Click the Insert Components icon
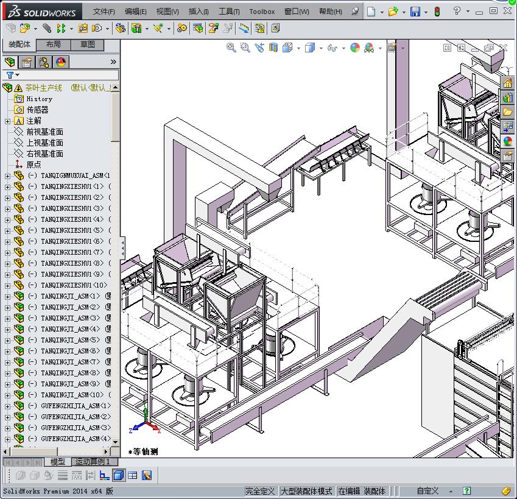Image resolution: width=517 pixels, height=499 pixels. 25,29
